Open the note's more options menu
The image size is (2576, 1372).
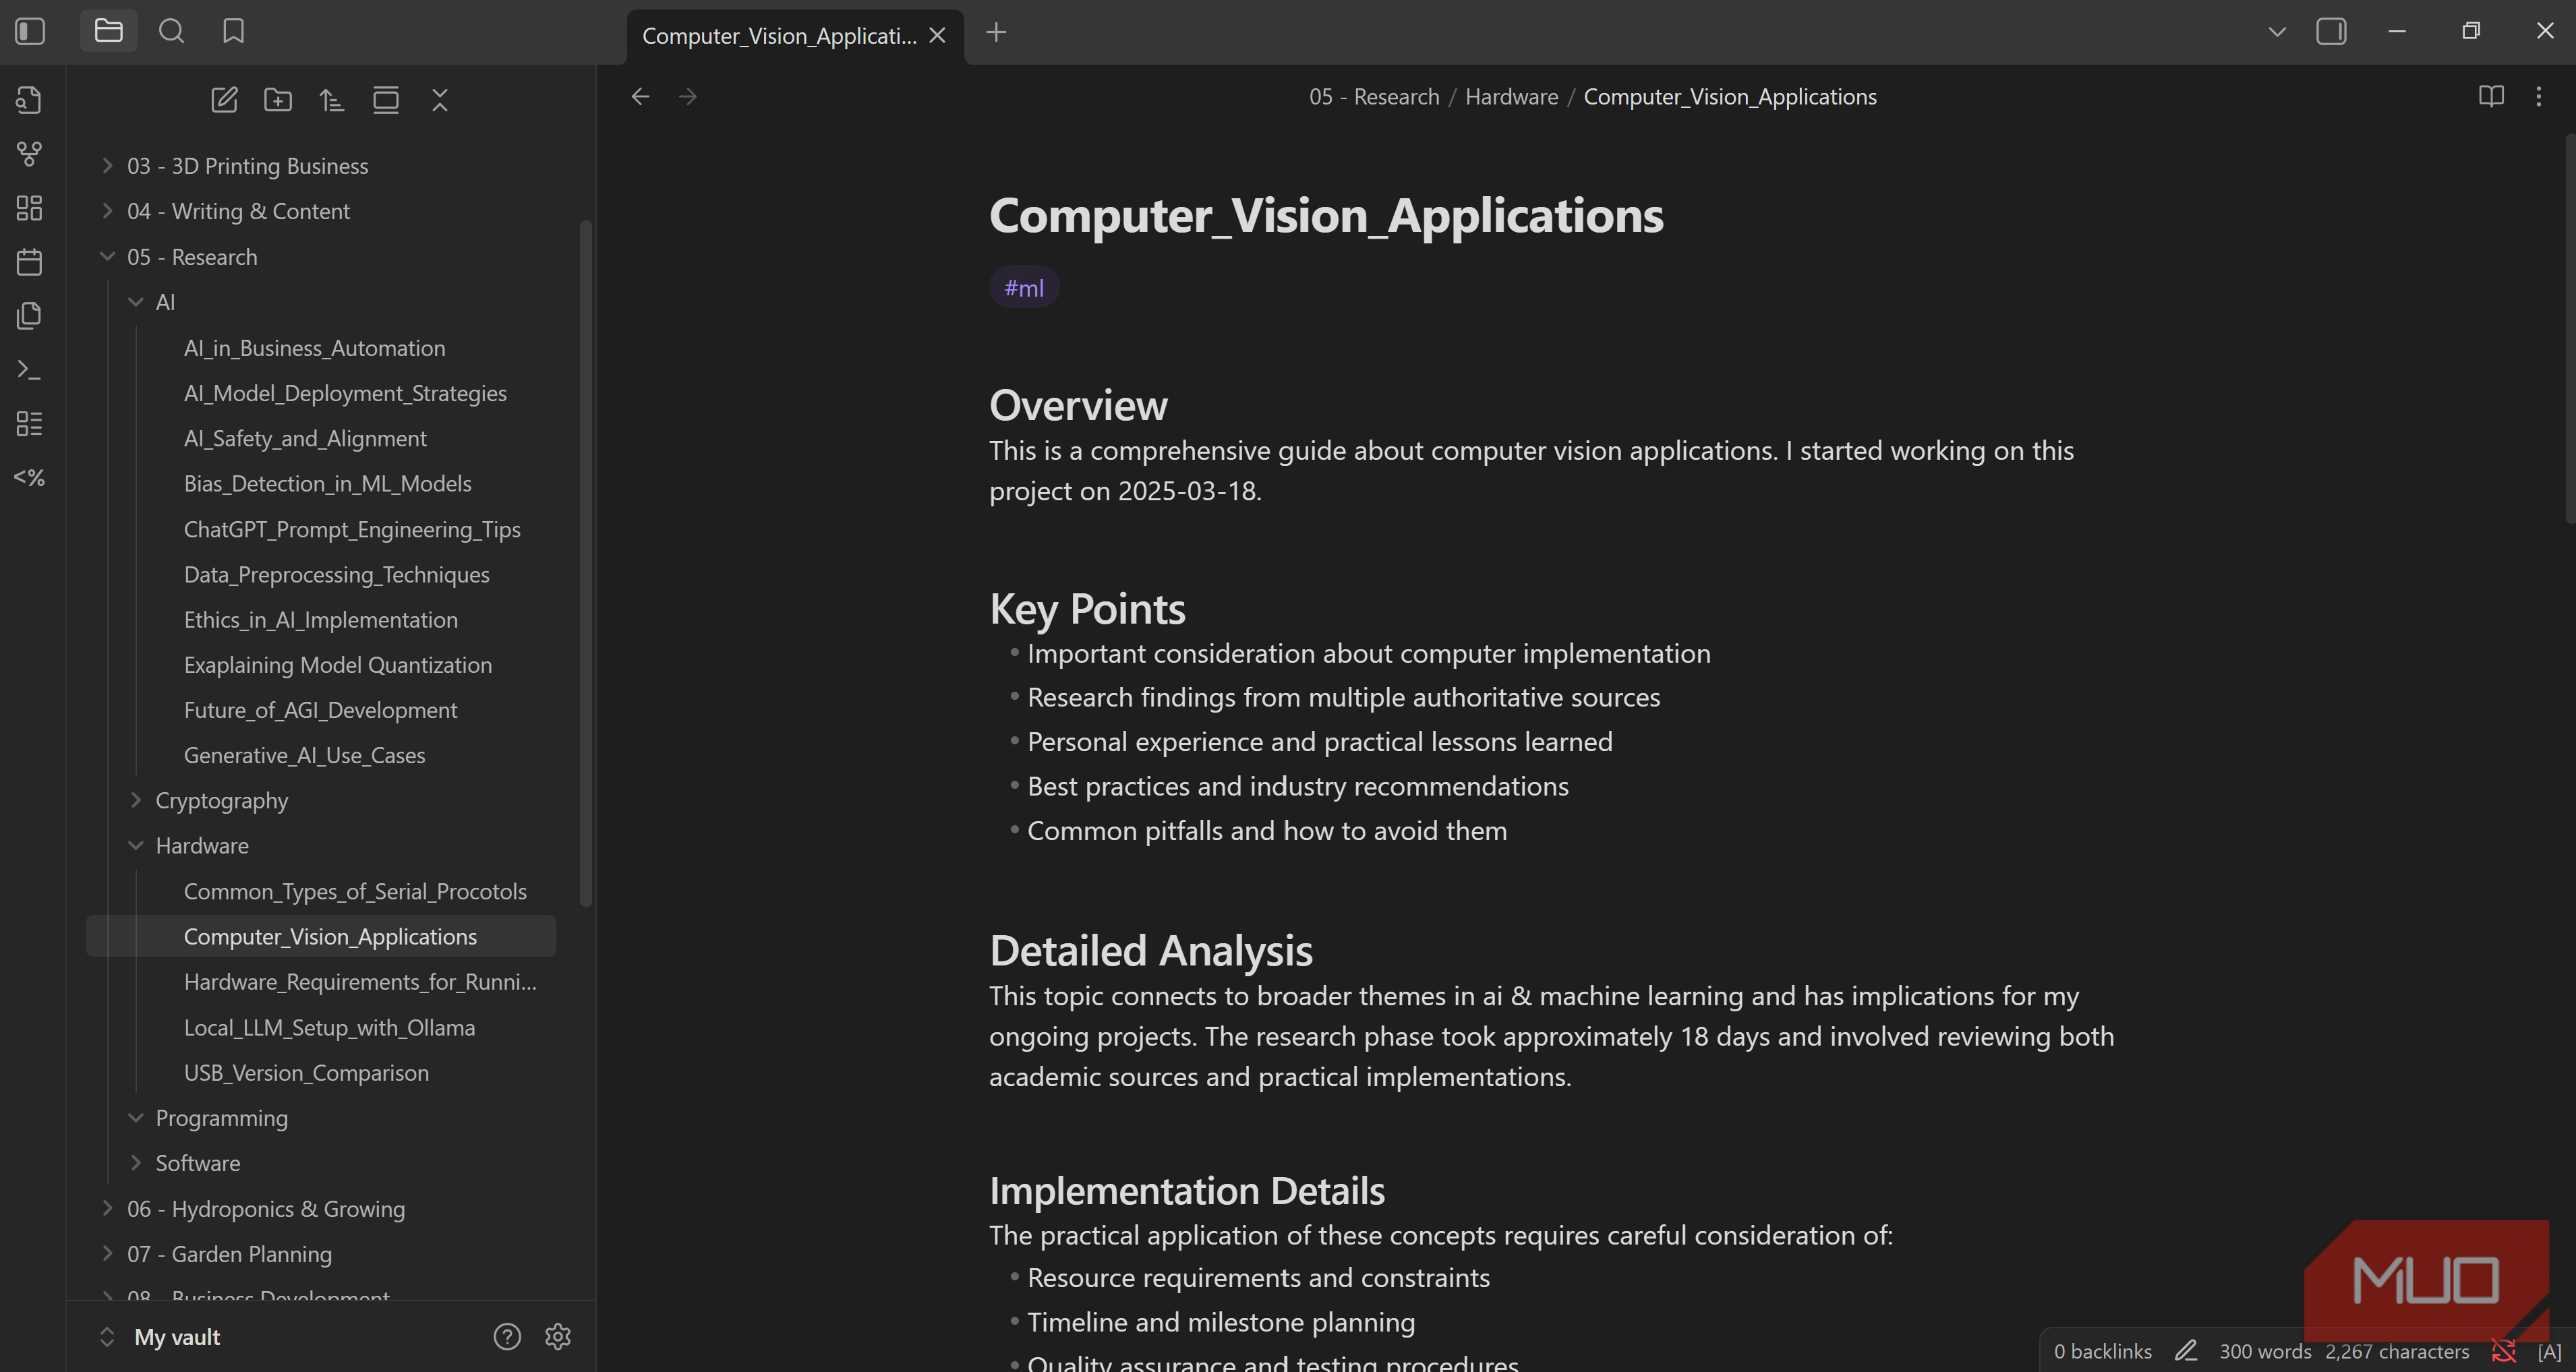(x=2539, y=96)
